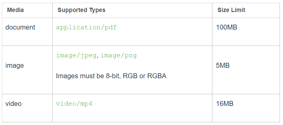
Task: Click the image/png type text
Action: (x=119, y=55)
